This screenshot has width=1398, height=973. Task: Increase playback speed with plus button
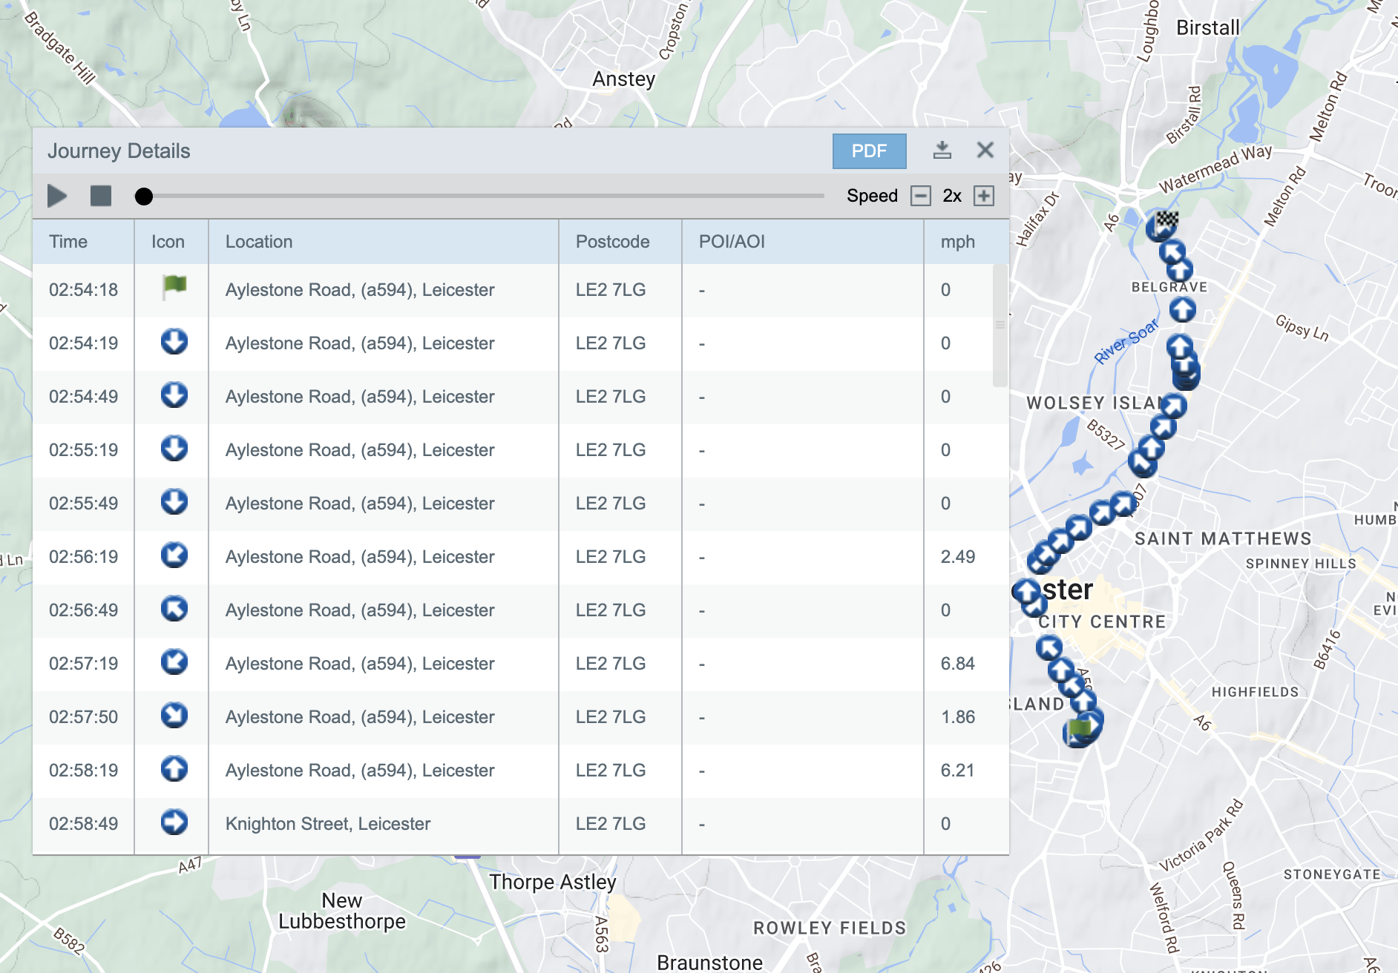[x=983, y=196]
